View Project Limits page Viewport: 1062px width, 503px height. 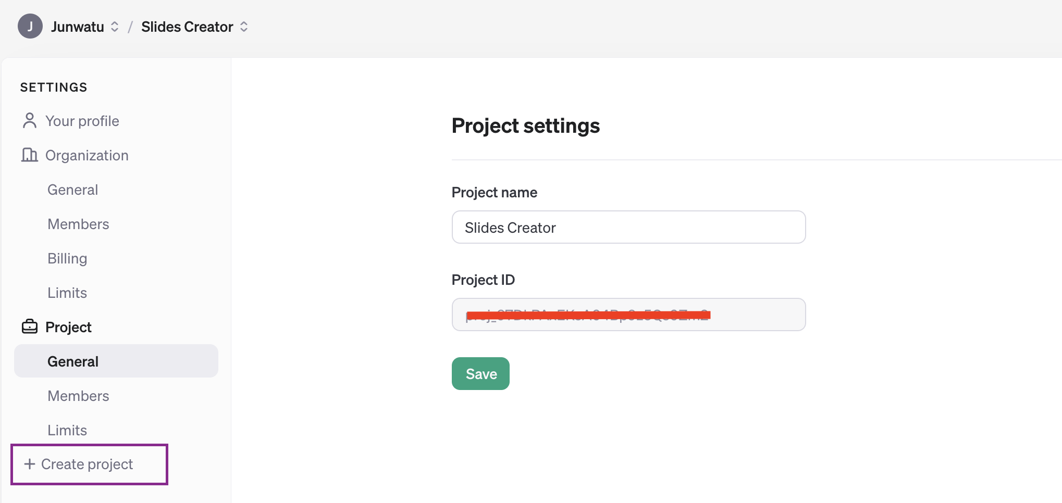pyautogui.click(x=67, y=430)
